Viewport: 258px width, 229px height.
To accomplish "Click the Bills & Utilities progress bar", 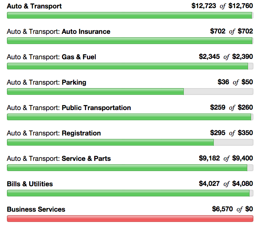I will tap(130, 193).
